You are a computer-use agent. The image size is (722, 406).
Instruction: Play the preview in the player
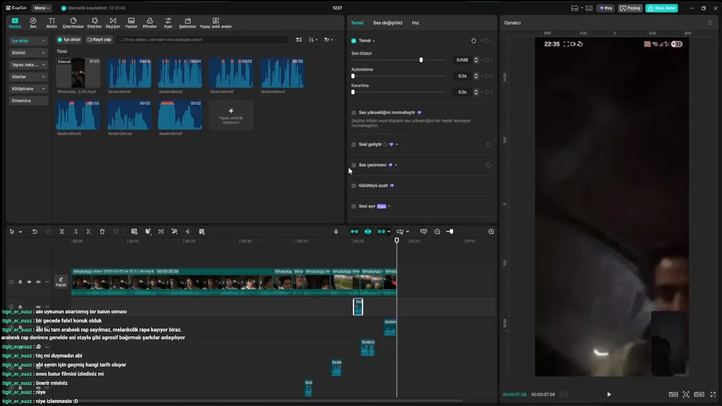[x=609, y=394]
